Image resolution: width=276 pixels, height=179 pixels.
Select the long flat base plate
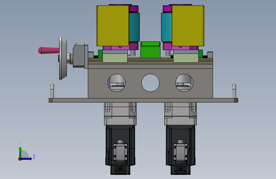pos(143,100)
